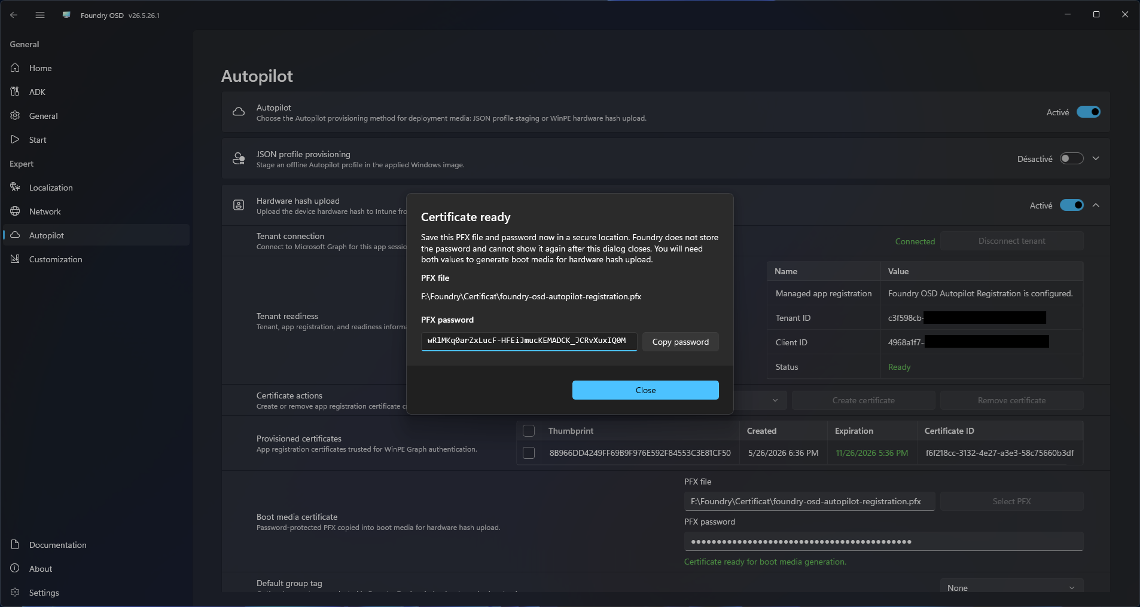Click the About info icon
Viewport: 1140px width, 607px height.
[x=16, y=569]
